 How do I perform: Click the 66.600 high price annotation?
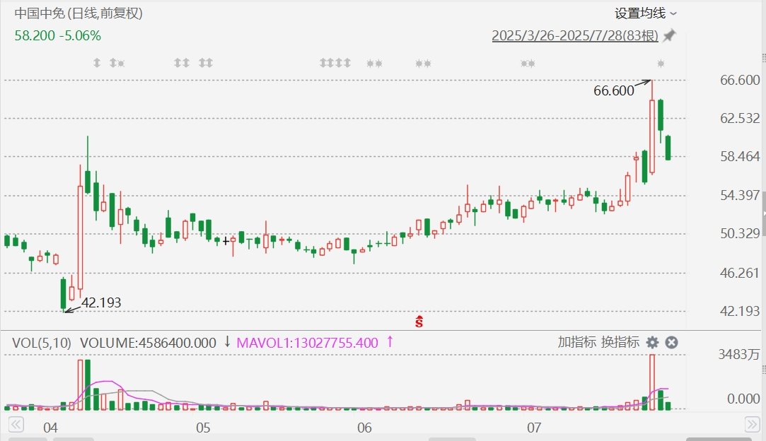pos(614,90)
